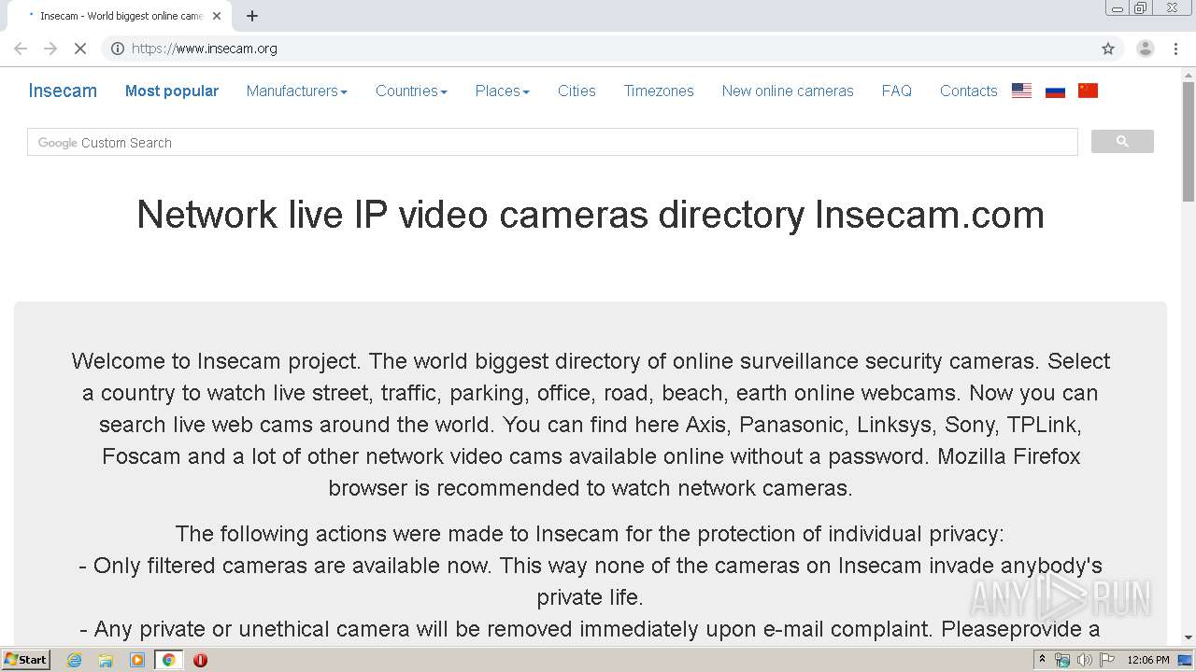Viewport: 1196px width, 672px height.
Task: Click the page heading Network live IP video cameras
Action: pos(591,215)
